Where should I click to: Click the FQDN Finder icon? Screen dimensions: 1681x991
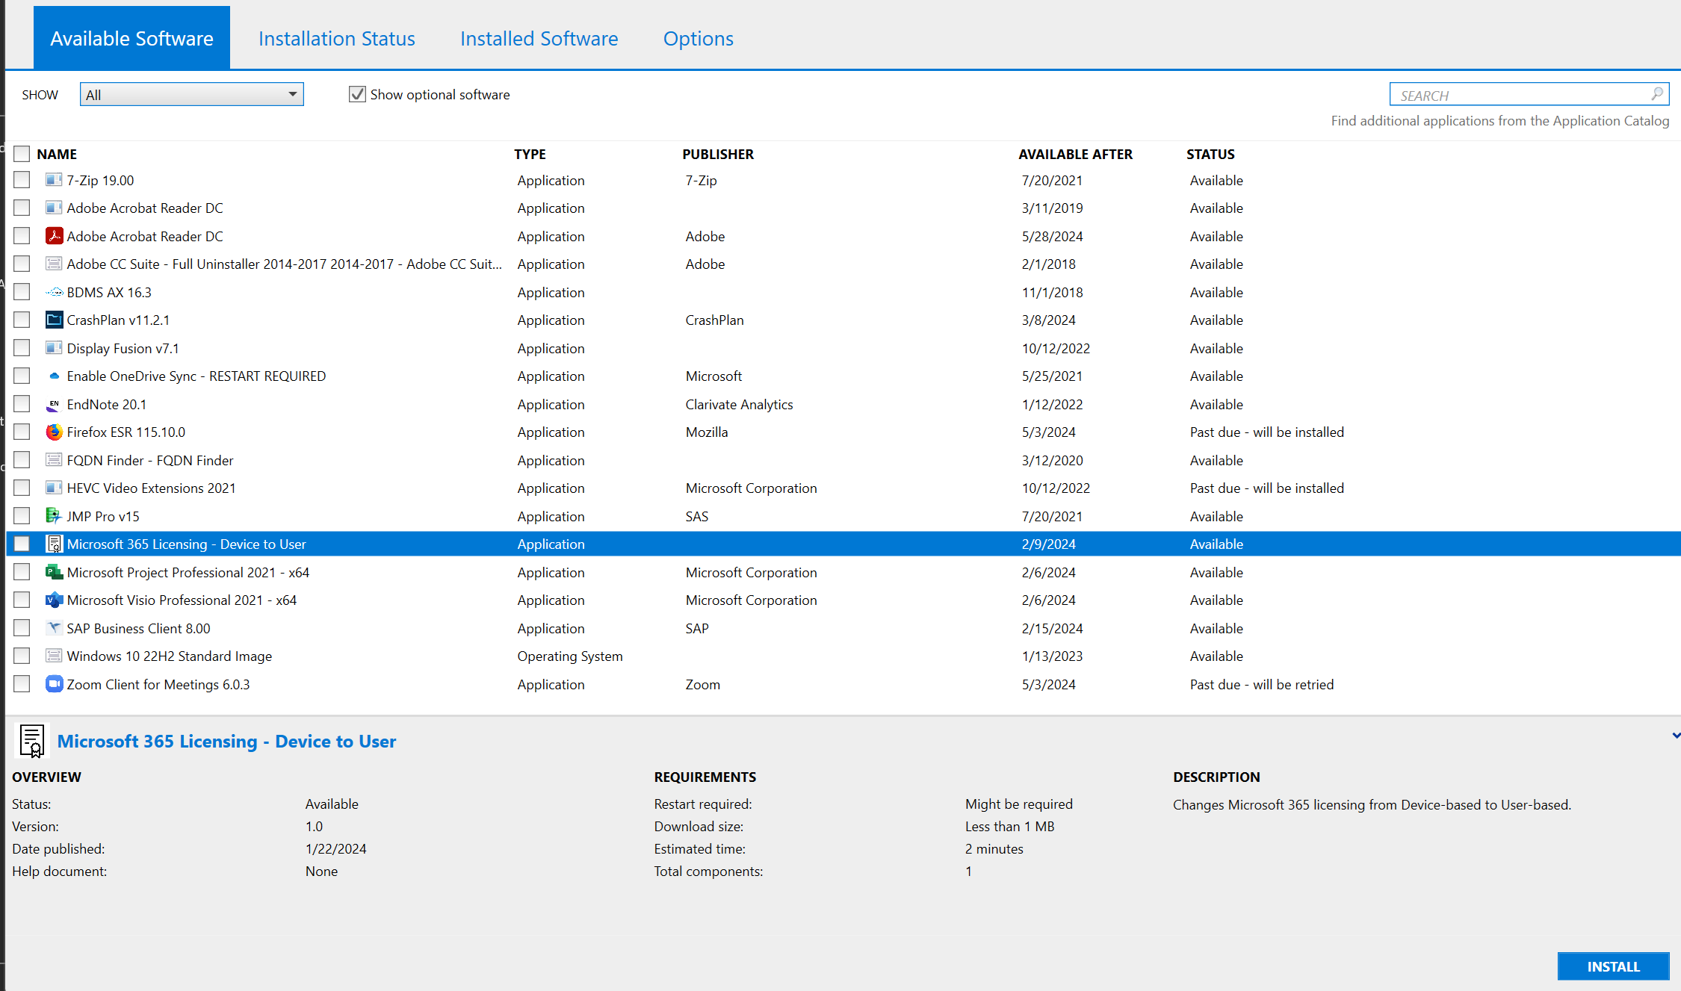point(54,460)
